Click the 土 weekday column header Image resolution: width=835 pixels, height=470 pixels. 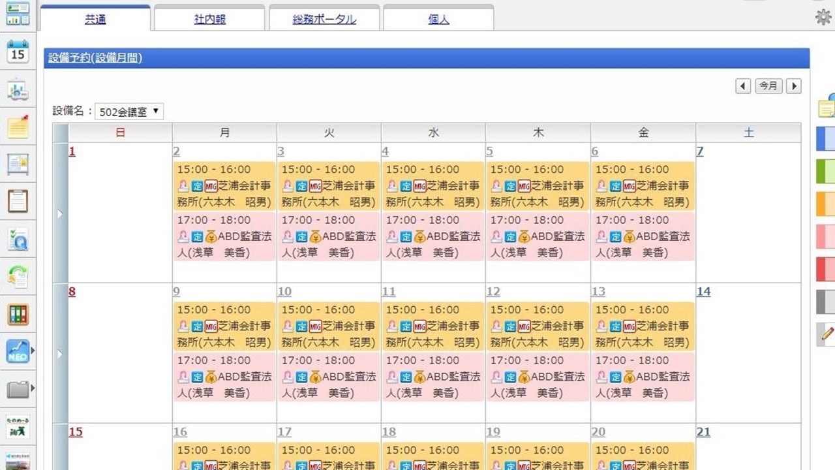(x=748, y=133)
